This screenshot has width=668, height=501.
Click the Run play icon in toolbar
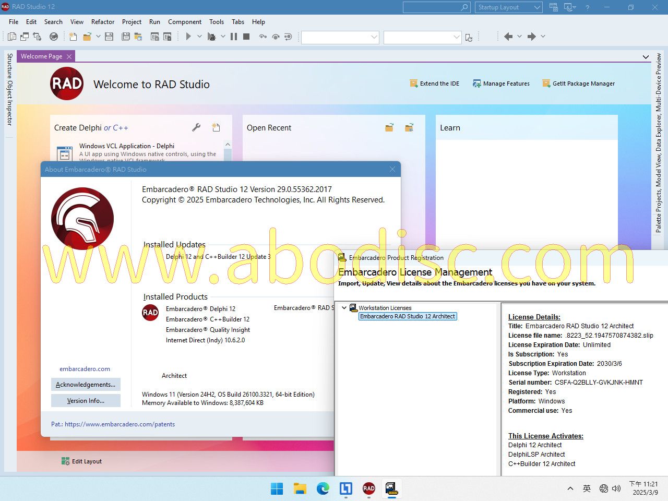[188, 37]
